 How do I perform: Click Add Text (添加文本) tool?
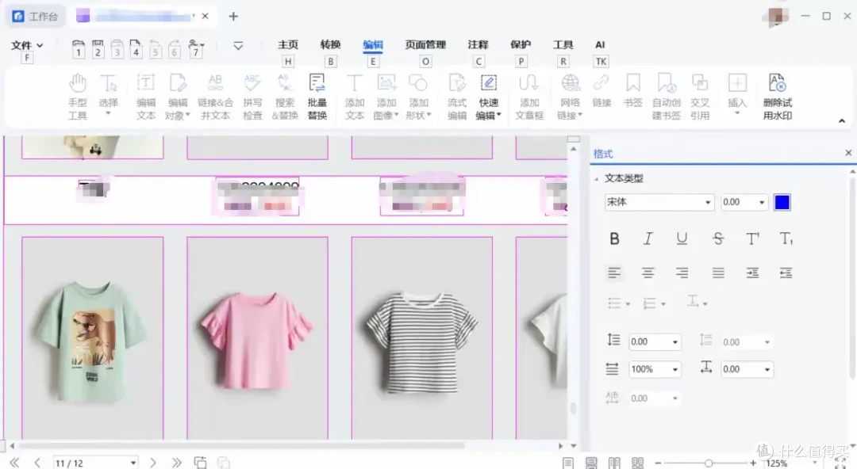tap(354, 97)
